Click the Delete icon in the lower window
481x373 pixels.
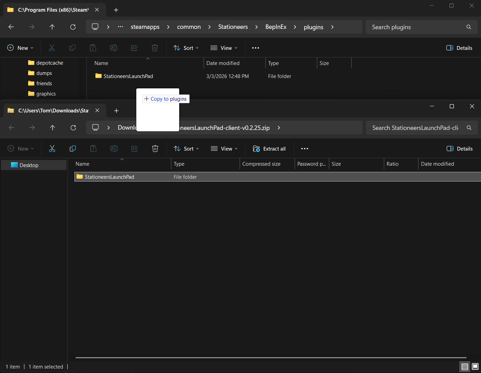click(155, 149)
